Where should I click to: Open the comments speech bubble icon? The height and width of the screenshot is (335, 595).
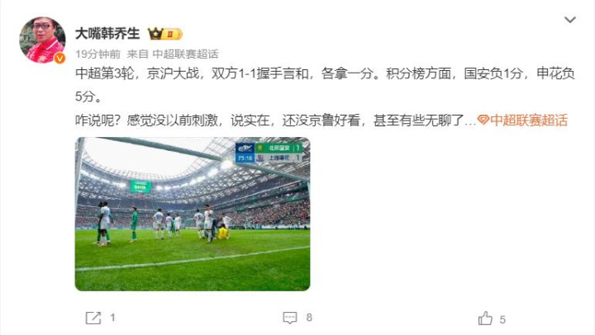(290, 318)
